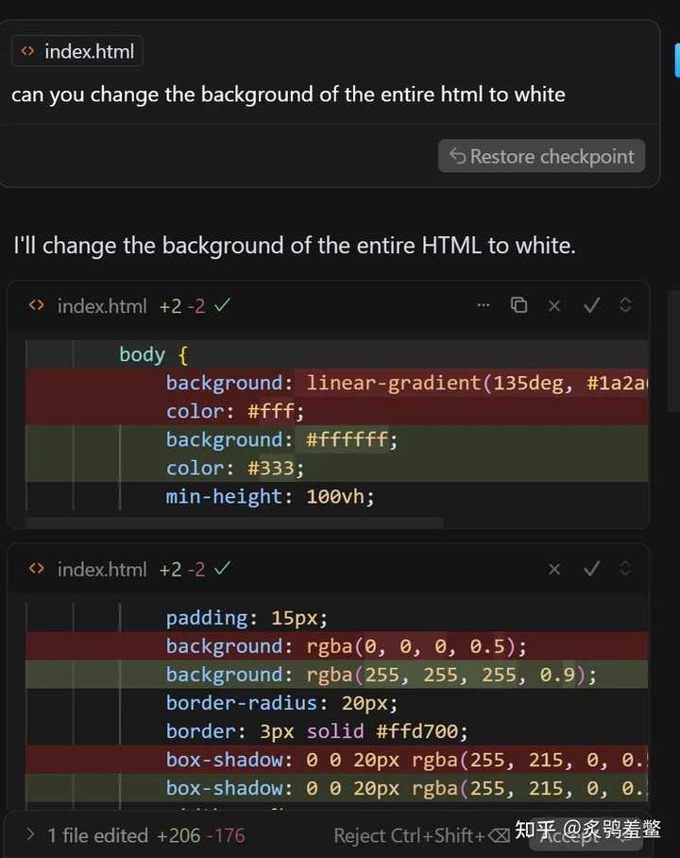Click Reject all changes button
Viewport: 680px width, 858px height.
[x=421, y=836]
